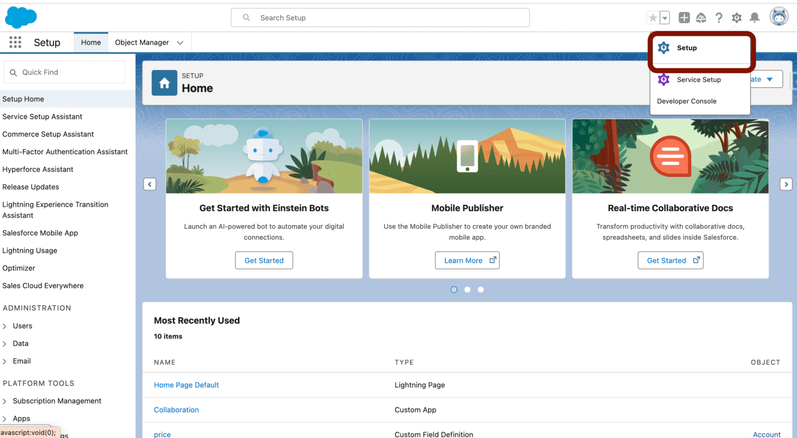Open the user avatar profile menu

(x=778, y=16)
